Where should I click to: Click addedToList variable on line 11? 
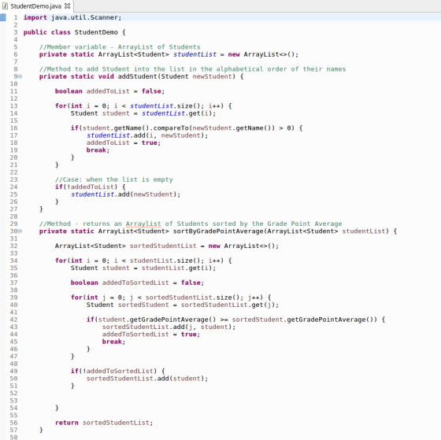coord(108,91)
